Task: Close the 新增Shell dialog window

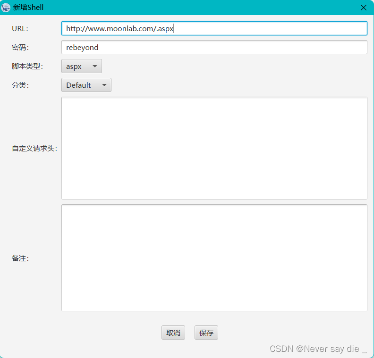Action: [x=363, y=8]
